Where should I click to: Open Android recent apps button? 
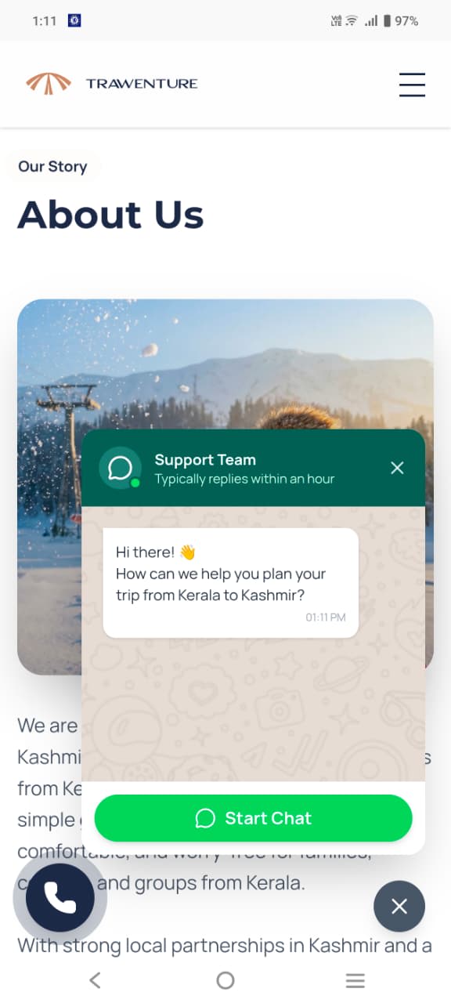point(355,979)
